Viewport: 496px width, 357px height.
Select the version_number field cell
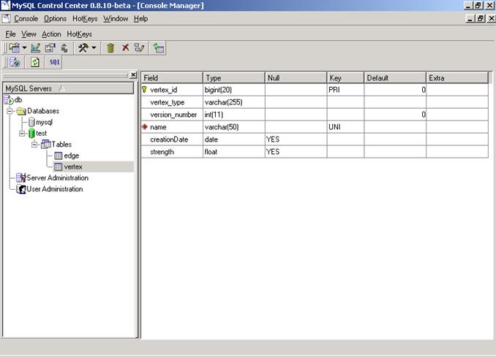click(x=172, y=115)
